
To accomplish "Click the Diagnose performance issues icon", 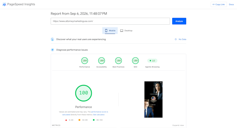I will (x=52, y=50).
